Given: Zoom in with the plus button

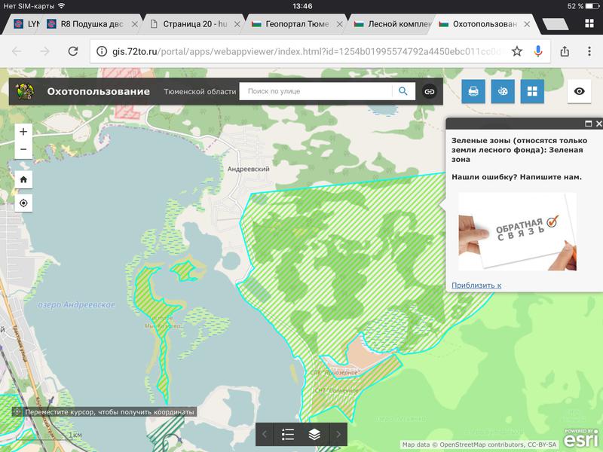Looking at the screenshot, I should pos(23,131).
